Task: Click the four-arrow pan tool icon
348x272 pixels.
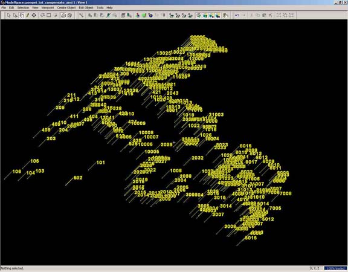Action: [34, 15]
